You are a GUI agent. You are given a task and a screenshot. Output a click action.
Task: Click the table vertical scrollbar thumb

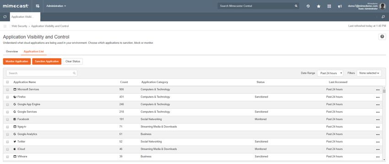384,91
